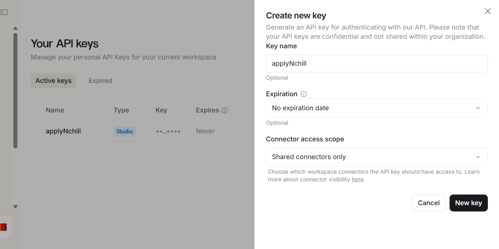
Task: Open the Expiration dropdown showing No expiration date
Action: click(x=377, y=108)
